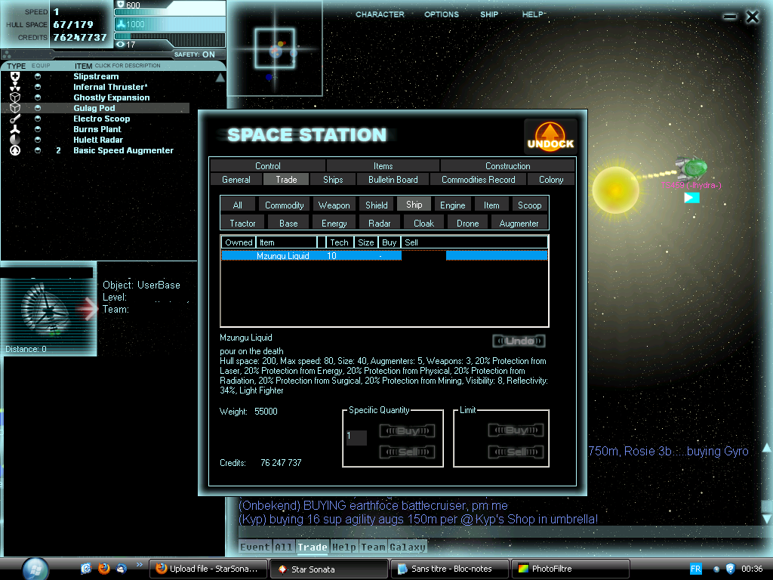Click the Basic Speed Augmenter icon
773x580 pixels.
coord(15,150)
